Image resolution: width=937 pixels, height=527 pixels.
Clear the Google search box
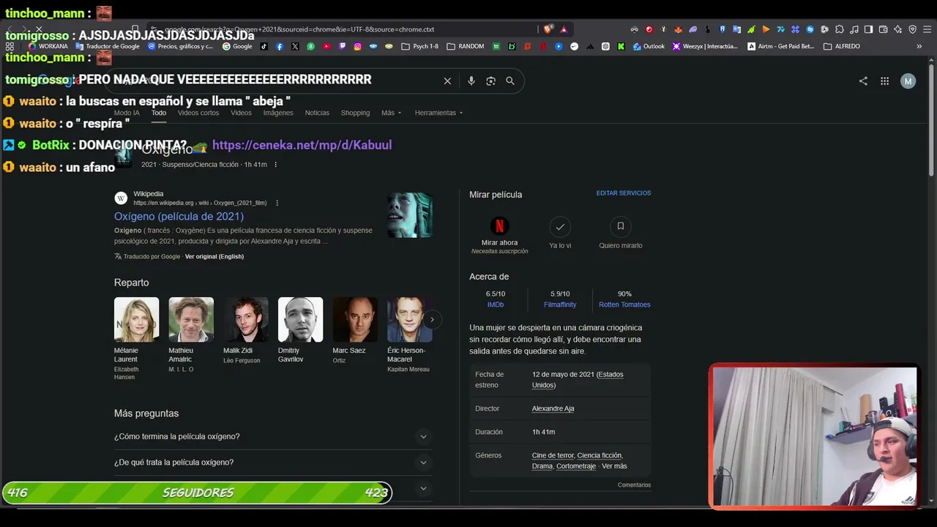(447, 81)
